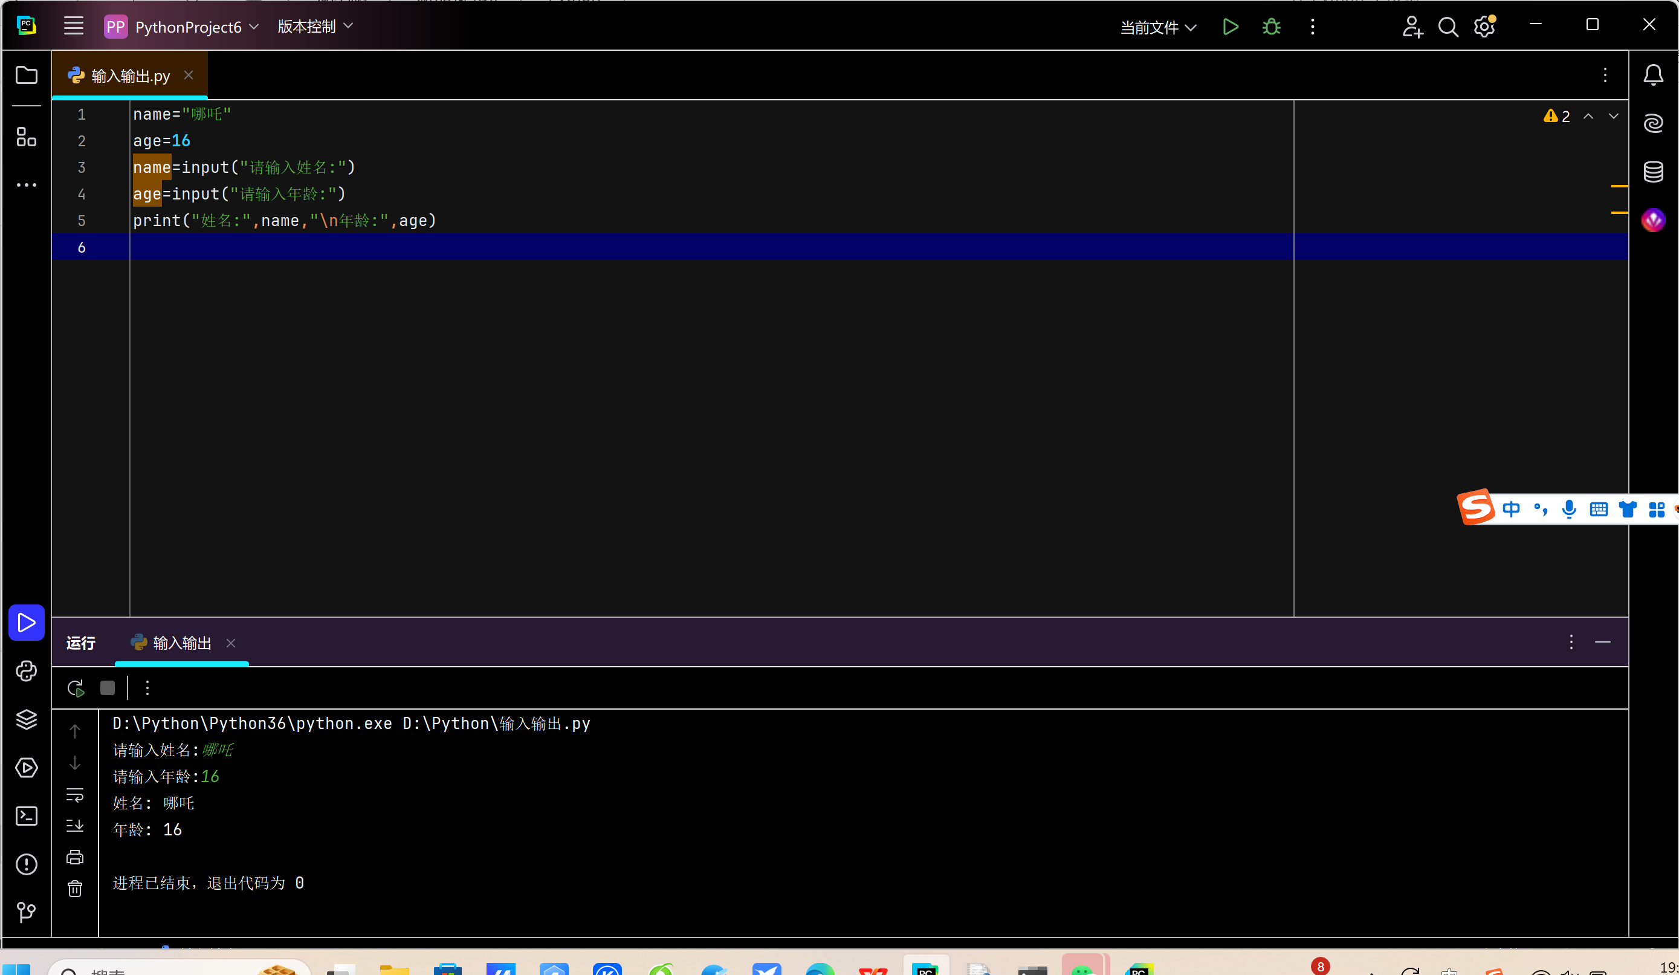Open the Database tool window
Viewport: 1679px width, 975px height.
pyautogui.click(x=1653, y=171)
